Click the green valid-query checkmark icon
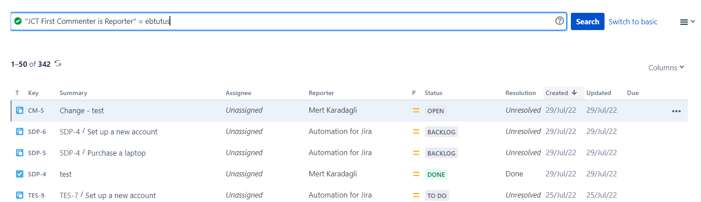This screenshot has width=701, height=202. click(18, 21)
